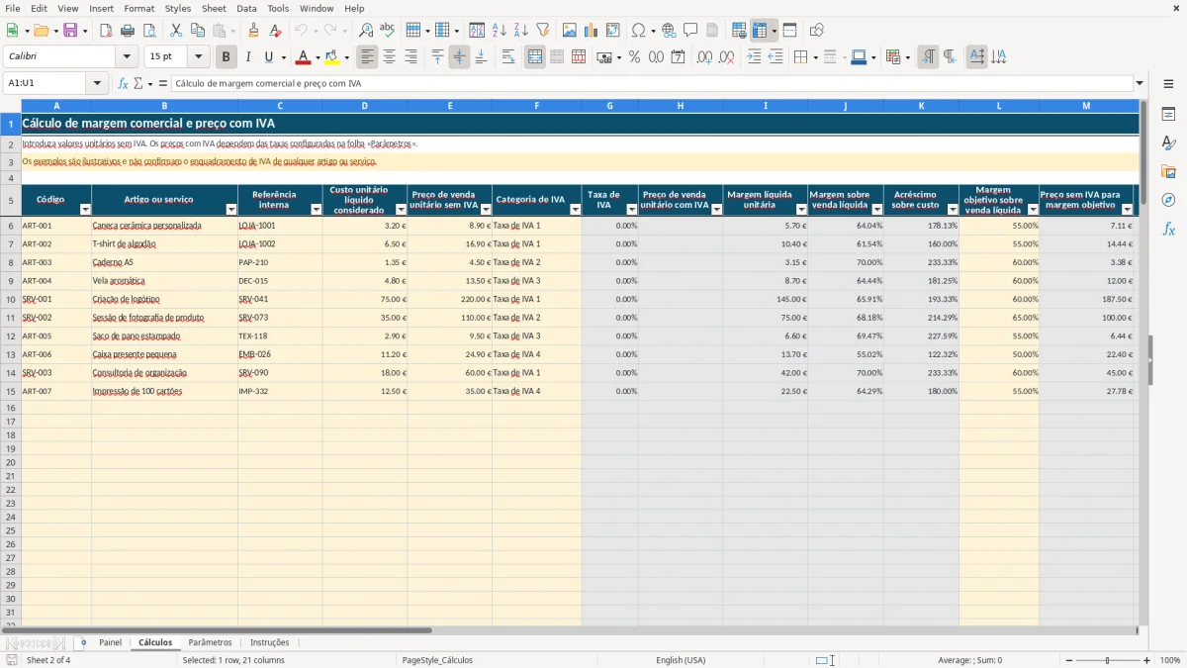1187x668 pixels.
Task: Insert a comment
Action: click(690, 31)
